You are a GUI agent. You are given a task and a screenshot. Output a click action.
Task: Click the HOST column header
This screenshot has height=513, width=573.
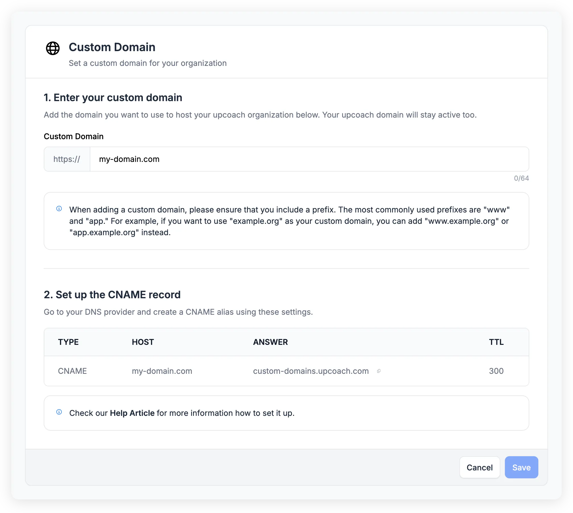coord(143,342)
